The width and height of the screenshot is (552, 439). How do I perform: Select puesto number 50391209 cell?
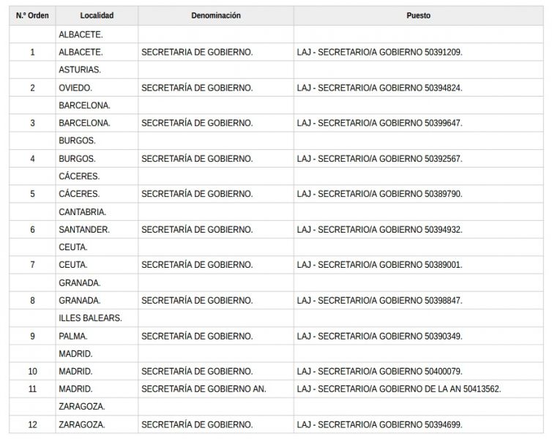point(379,52)
